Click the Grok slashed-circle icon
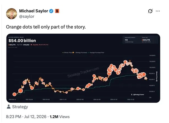Screen dimensions: 169x123 tap(150, 11)
